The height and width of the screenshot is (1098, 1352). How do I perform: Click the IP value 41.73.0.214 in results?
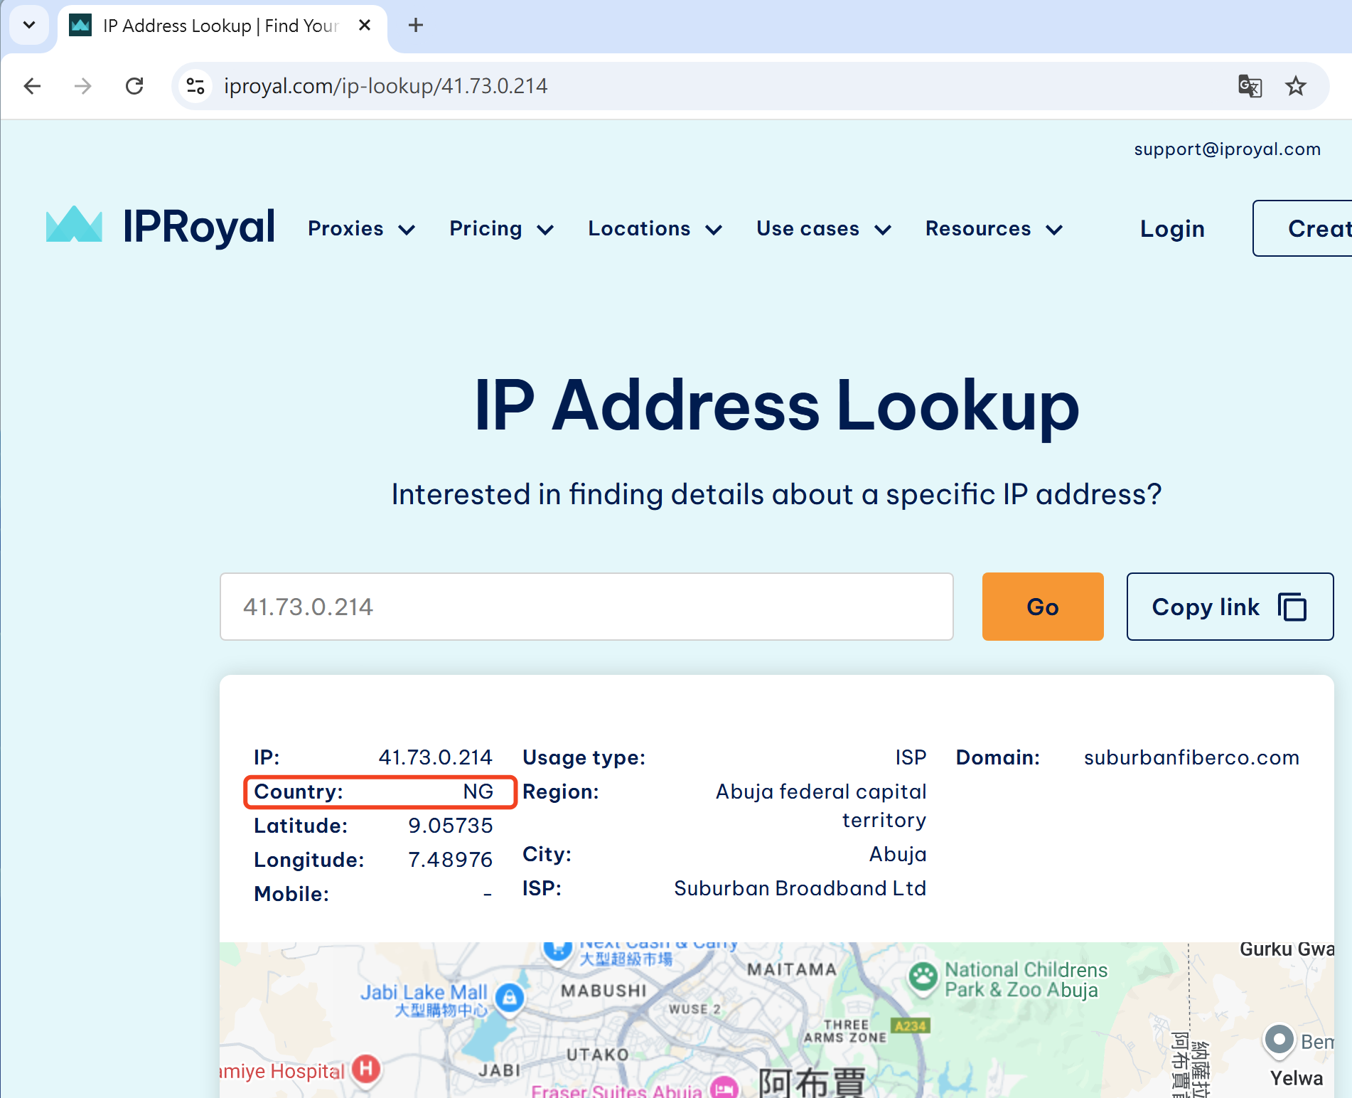tap(435, 757)
